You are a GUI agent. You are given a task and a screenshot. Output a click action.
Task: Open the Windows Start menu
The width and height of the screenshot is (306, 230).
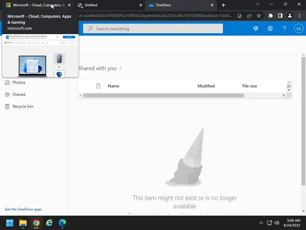tap(10, 223)
